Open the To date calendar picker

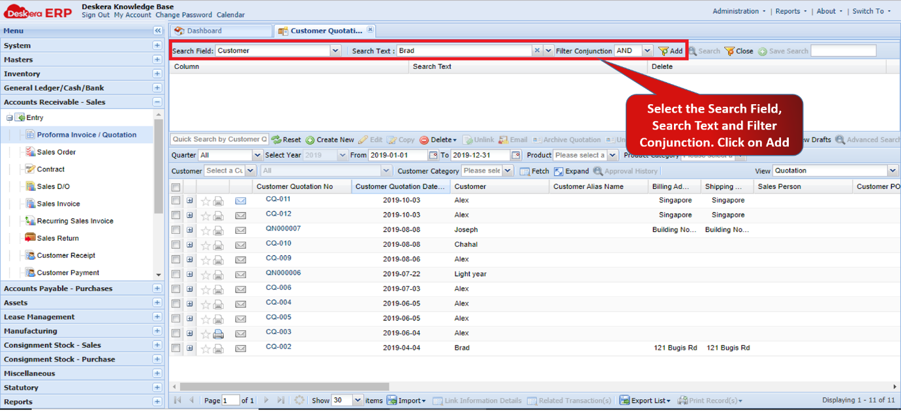[516, 155]
